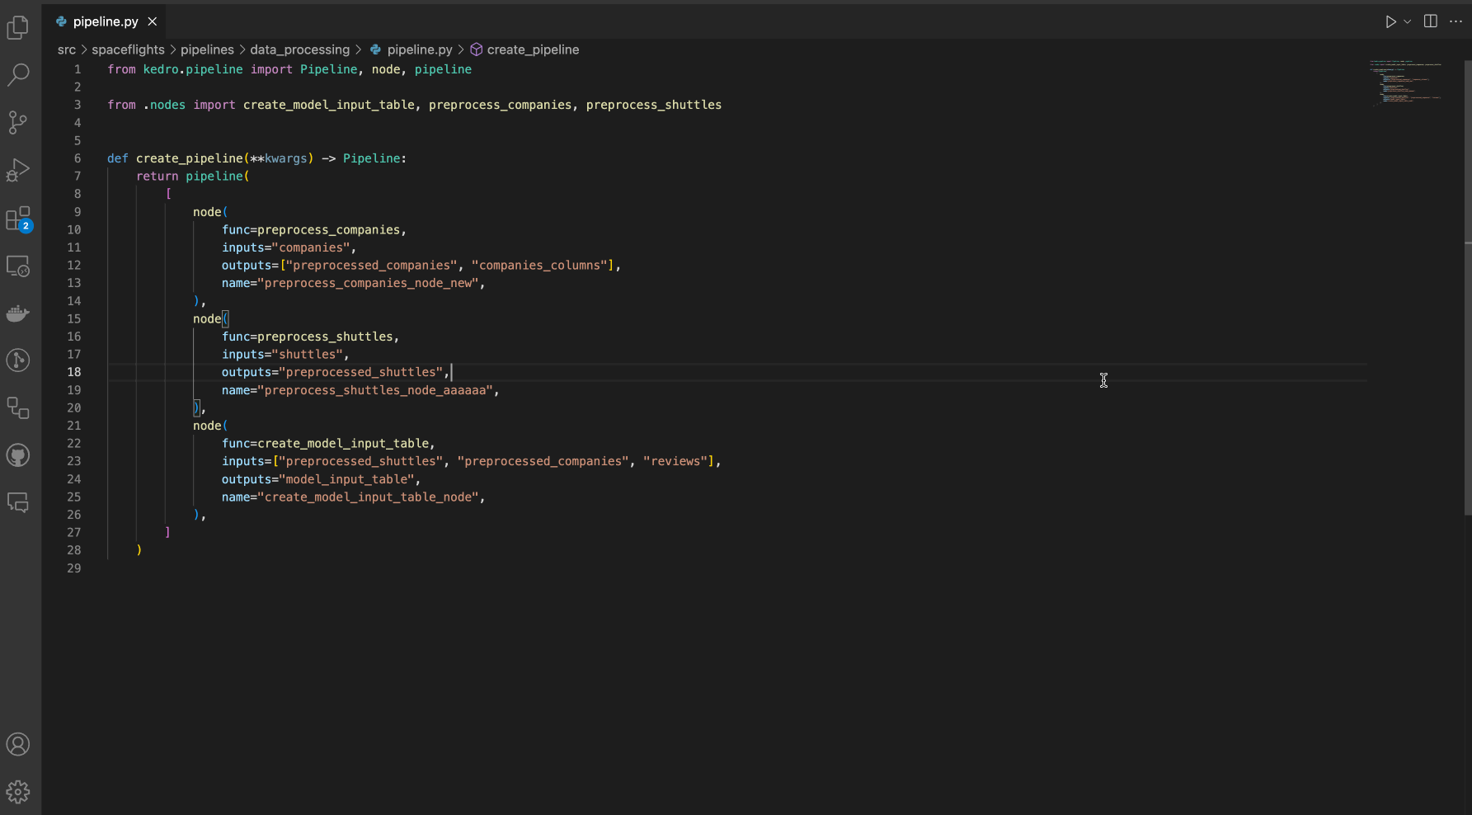Screen dimensions: 1472x815
Task: Open the Explorer view in activity bar
Action: 18,28
